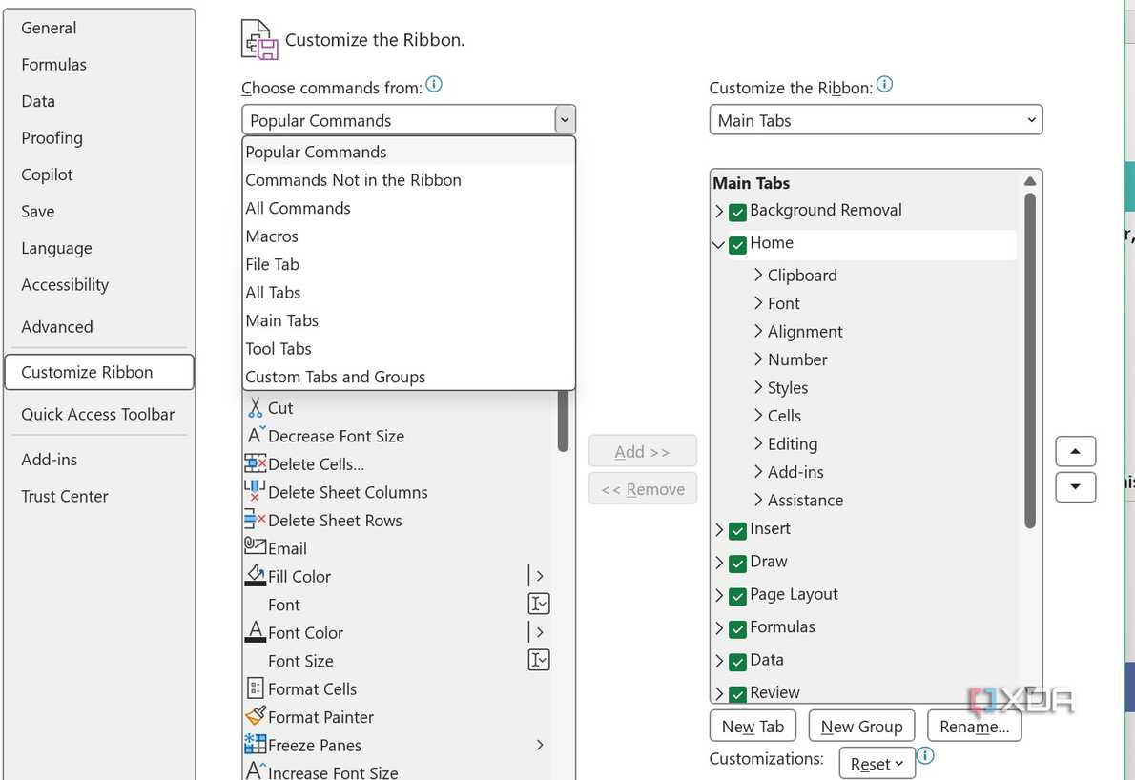Image resolution: width=1135 pixels, height=780 pixels.
Task: Click the Delete Cells icon
Action: coord(256,463)
